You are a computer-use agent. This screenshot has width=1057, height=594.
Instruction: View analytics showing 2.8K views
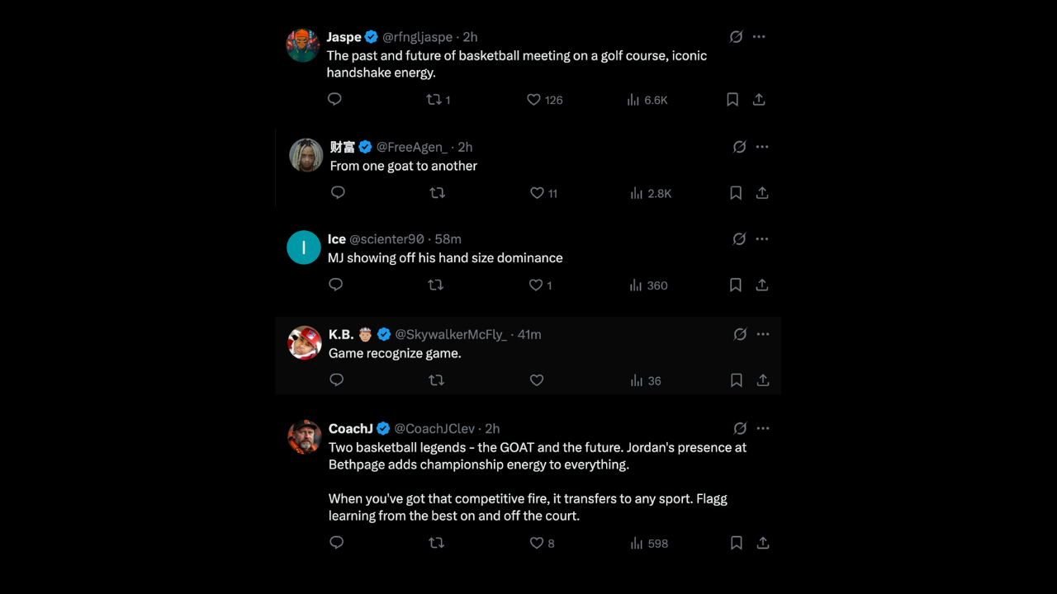(650, 193)
